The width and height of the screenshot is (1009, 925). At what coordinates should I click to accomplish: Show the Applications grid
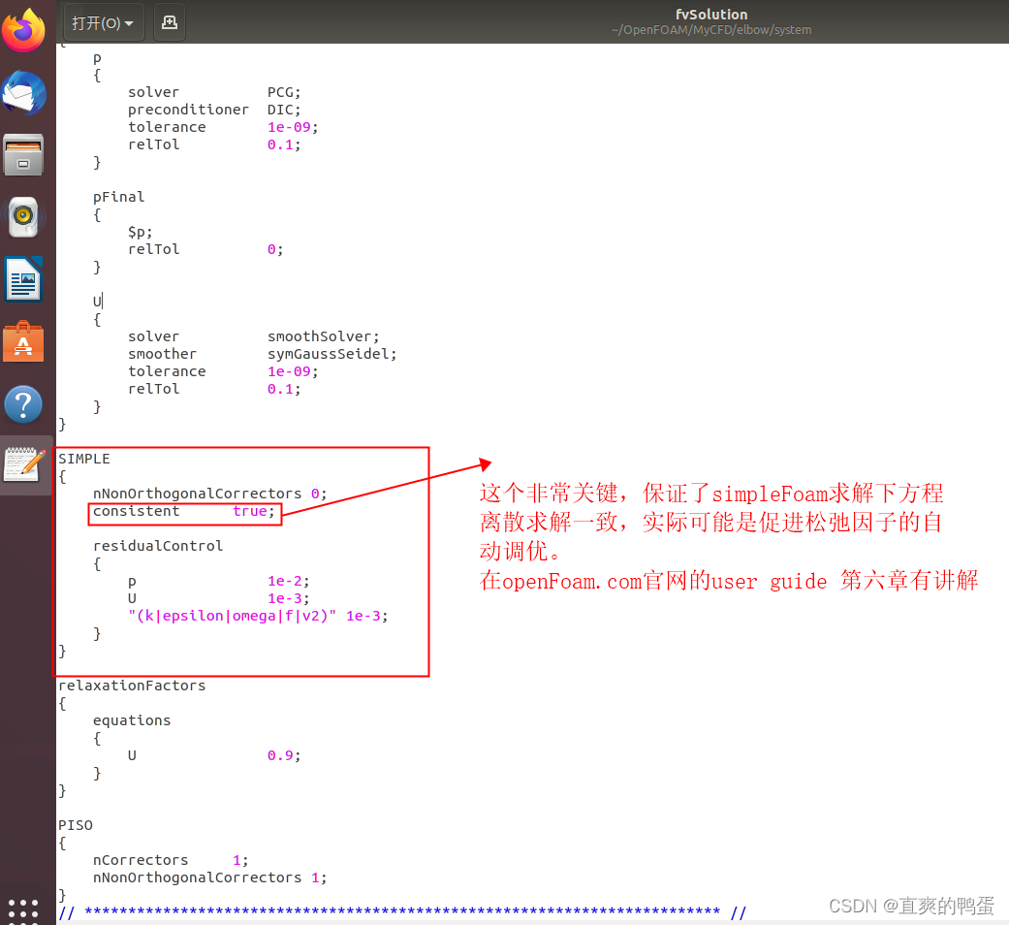(x=22, y=909)
